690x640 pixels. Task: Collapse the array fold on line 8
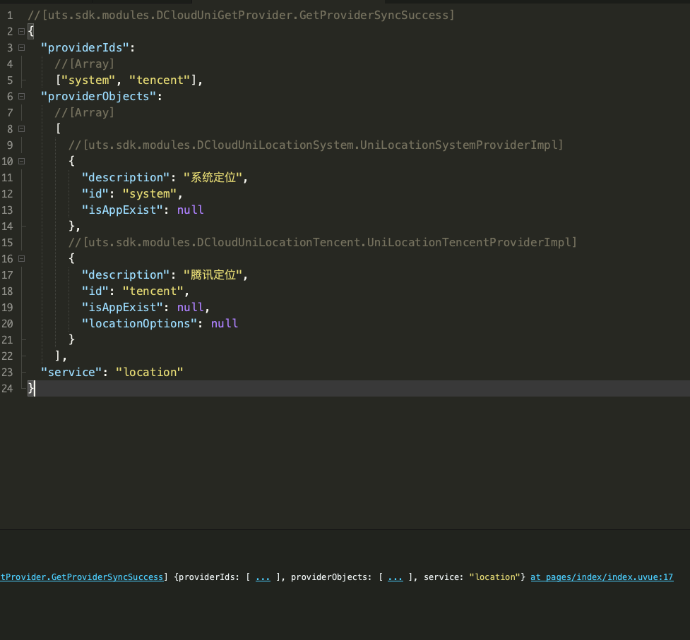tap(21, 129)
